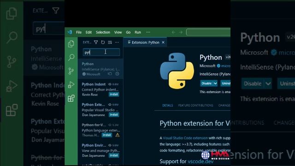
Task: Click the 'Correct Python indent...' description
Action: [x=100, y=89]
